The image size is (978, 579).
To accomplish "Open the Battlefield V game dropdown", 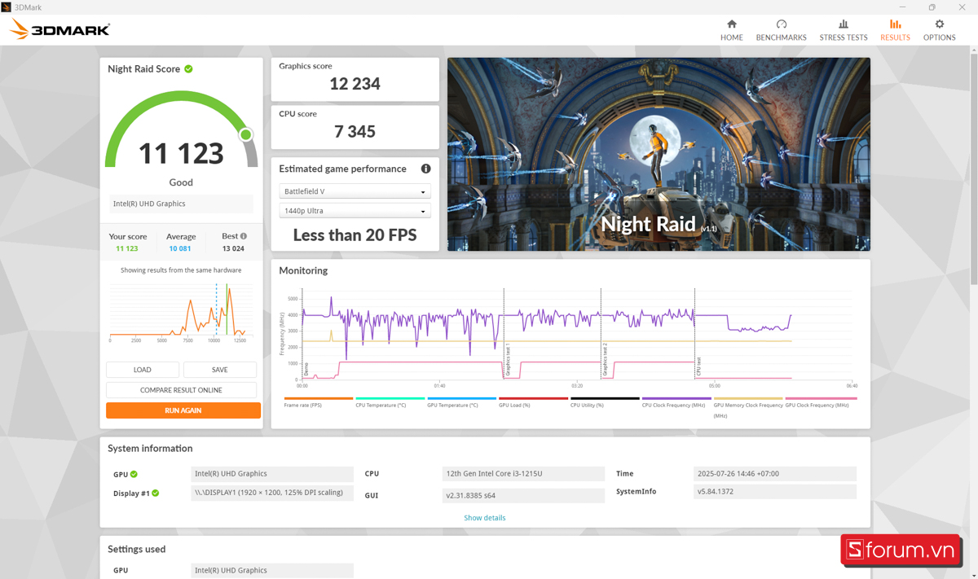I will [355, 191].
